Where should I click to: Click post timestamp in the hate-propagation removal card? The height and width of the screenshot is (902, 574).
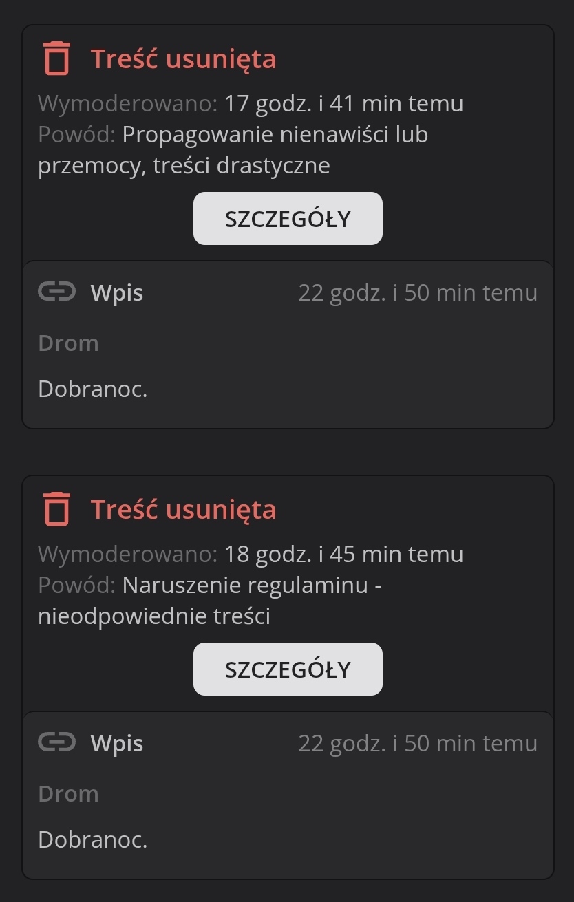tap(417, 293)
